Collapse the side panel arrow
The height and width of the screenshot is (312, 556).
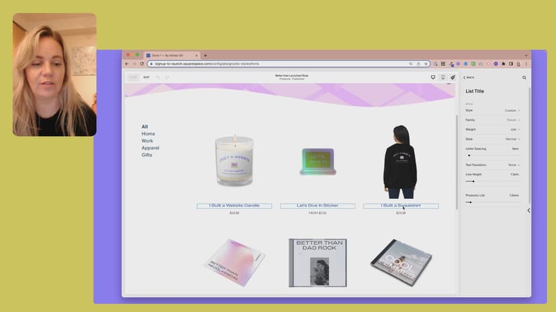(528, 210)
